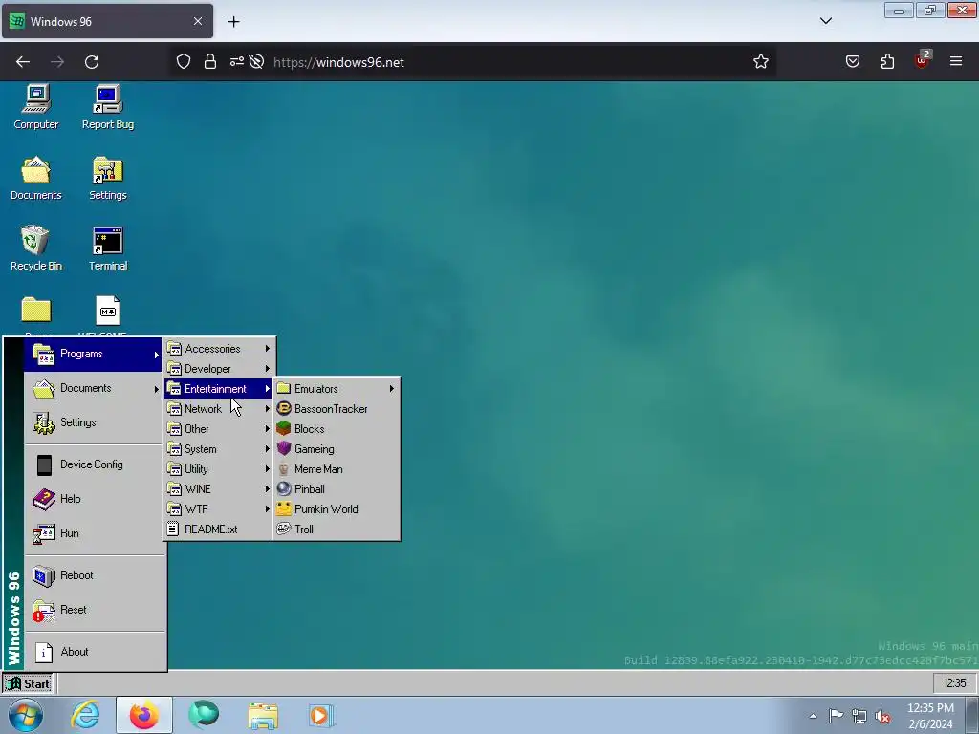The height and width of the screenshot is (734, 979).
Task: Launch Pumkin World from Entertainment menu
Action: coord(337,508)
